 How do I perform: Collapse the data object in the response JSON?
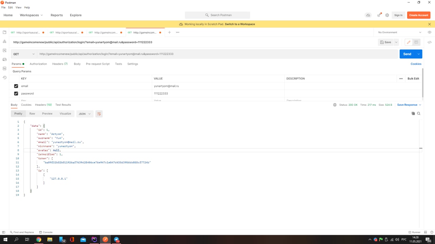44,126
